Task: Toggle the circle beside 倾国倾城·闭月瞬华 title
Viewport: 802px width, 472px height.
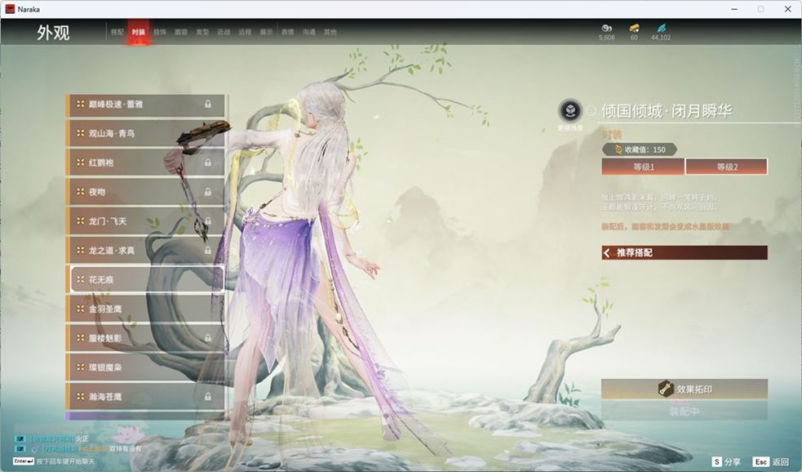Action: click(x=591, y=111)
